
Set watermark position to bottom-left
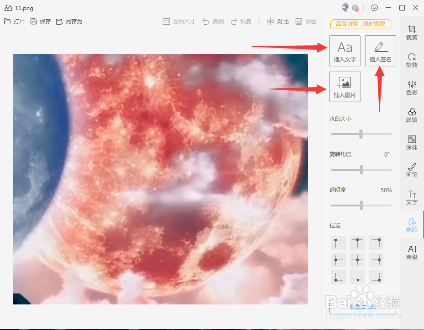(338, 277)
